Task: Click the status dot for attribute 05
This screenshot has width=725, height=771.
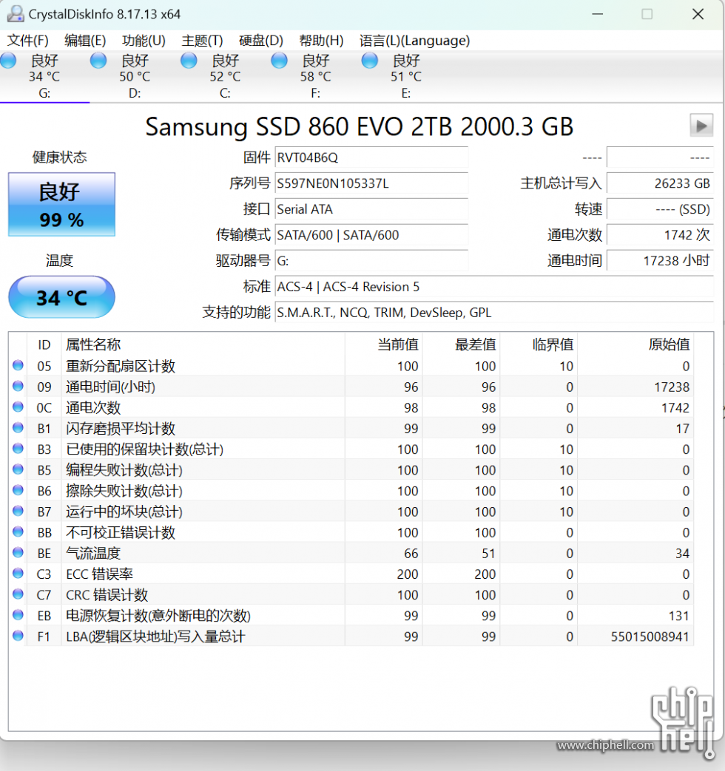Action: pos(18,365)
